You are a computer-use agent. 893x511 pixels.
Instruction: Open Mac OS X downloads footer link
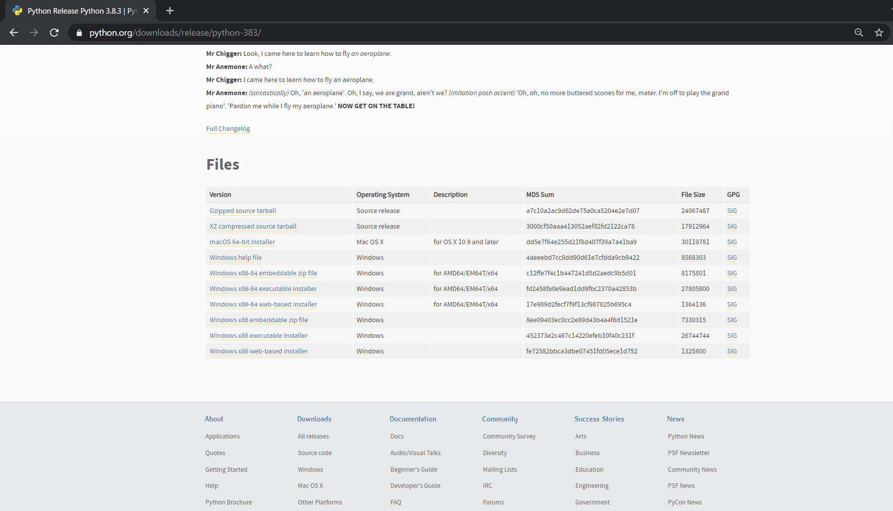(x=311, y=486)
